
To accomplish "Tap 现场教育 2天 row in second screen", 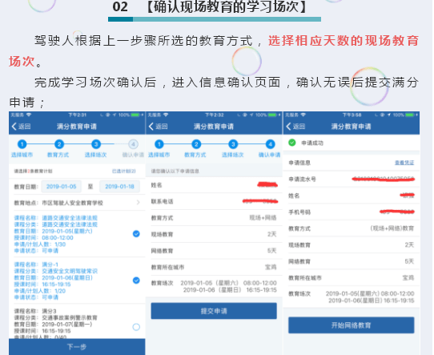I will coord(214,234).
